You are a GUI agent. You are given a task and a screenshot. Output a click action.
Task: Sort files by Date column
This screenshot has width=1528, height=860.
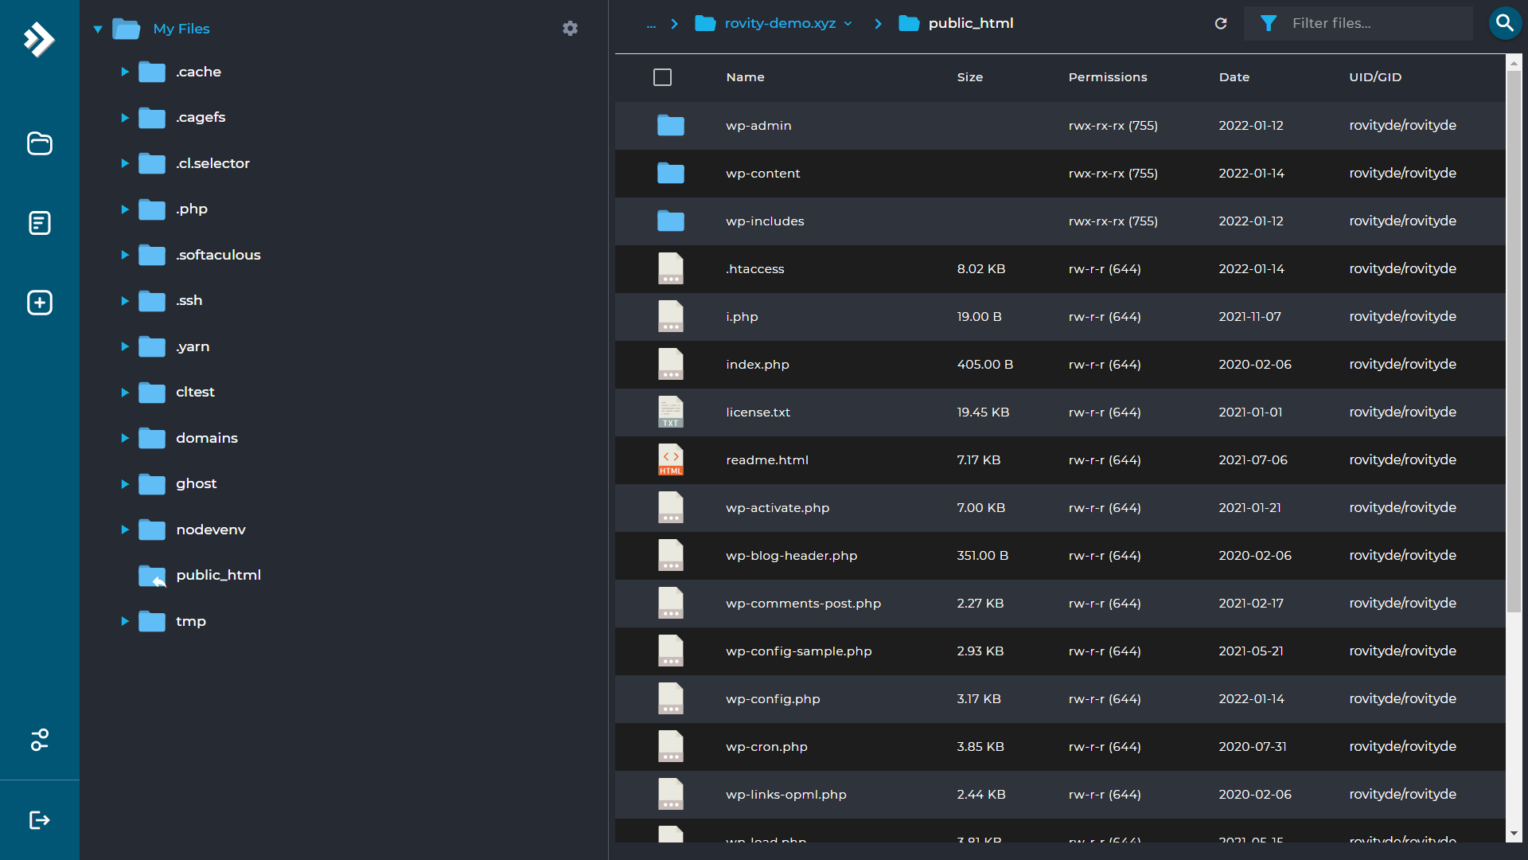click(x=1234, y=77)
